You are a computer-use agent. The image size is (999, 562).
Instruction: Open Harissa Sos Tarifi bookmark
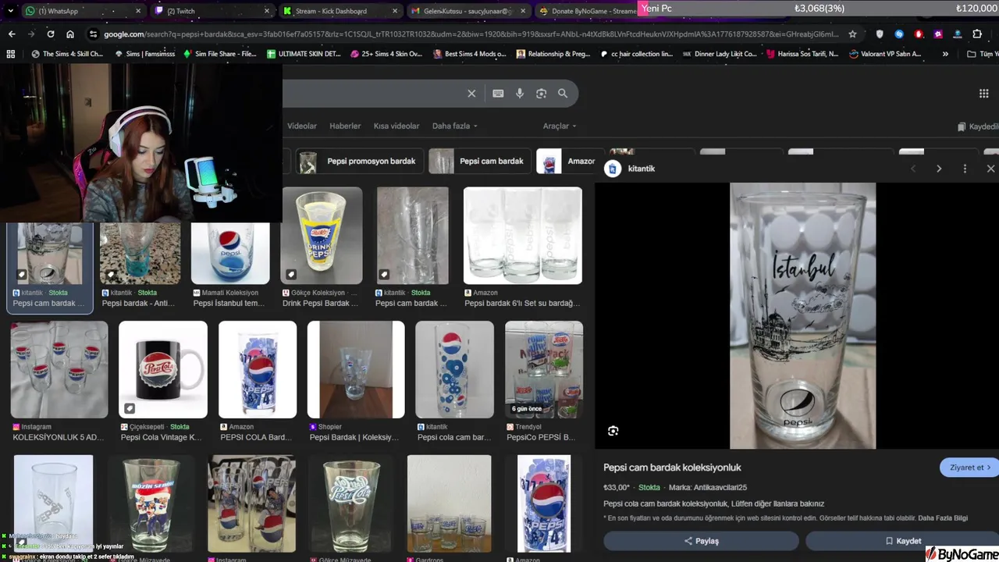pyautogui.click(x=802, y=54)
